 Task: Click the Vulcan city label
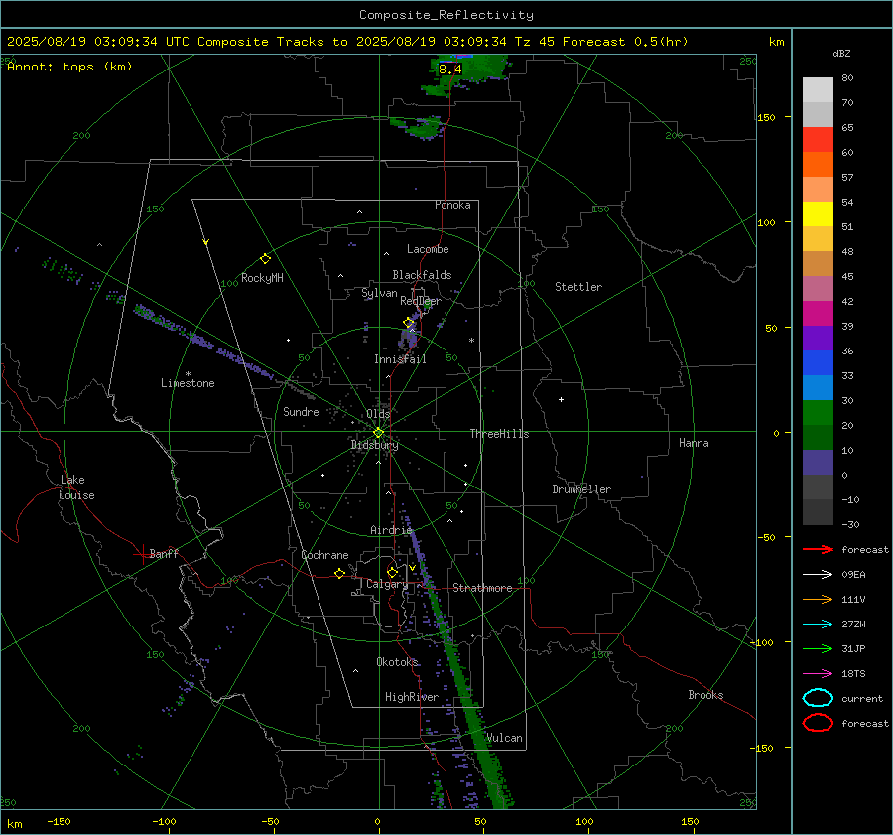pyautogui.click(x=504, y=738)
